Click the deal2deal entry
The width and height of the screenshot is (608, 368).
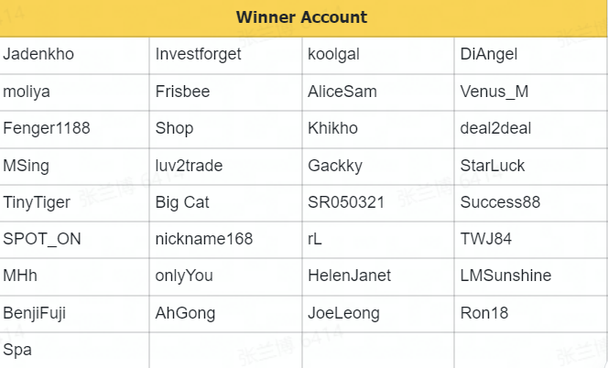pyautogui.click(x=495, y=128)
